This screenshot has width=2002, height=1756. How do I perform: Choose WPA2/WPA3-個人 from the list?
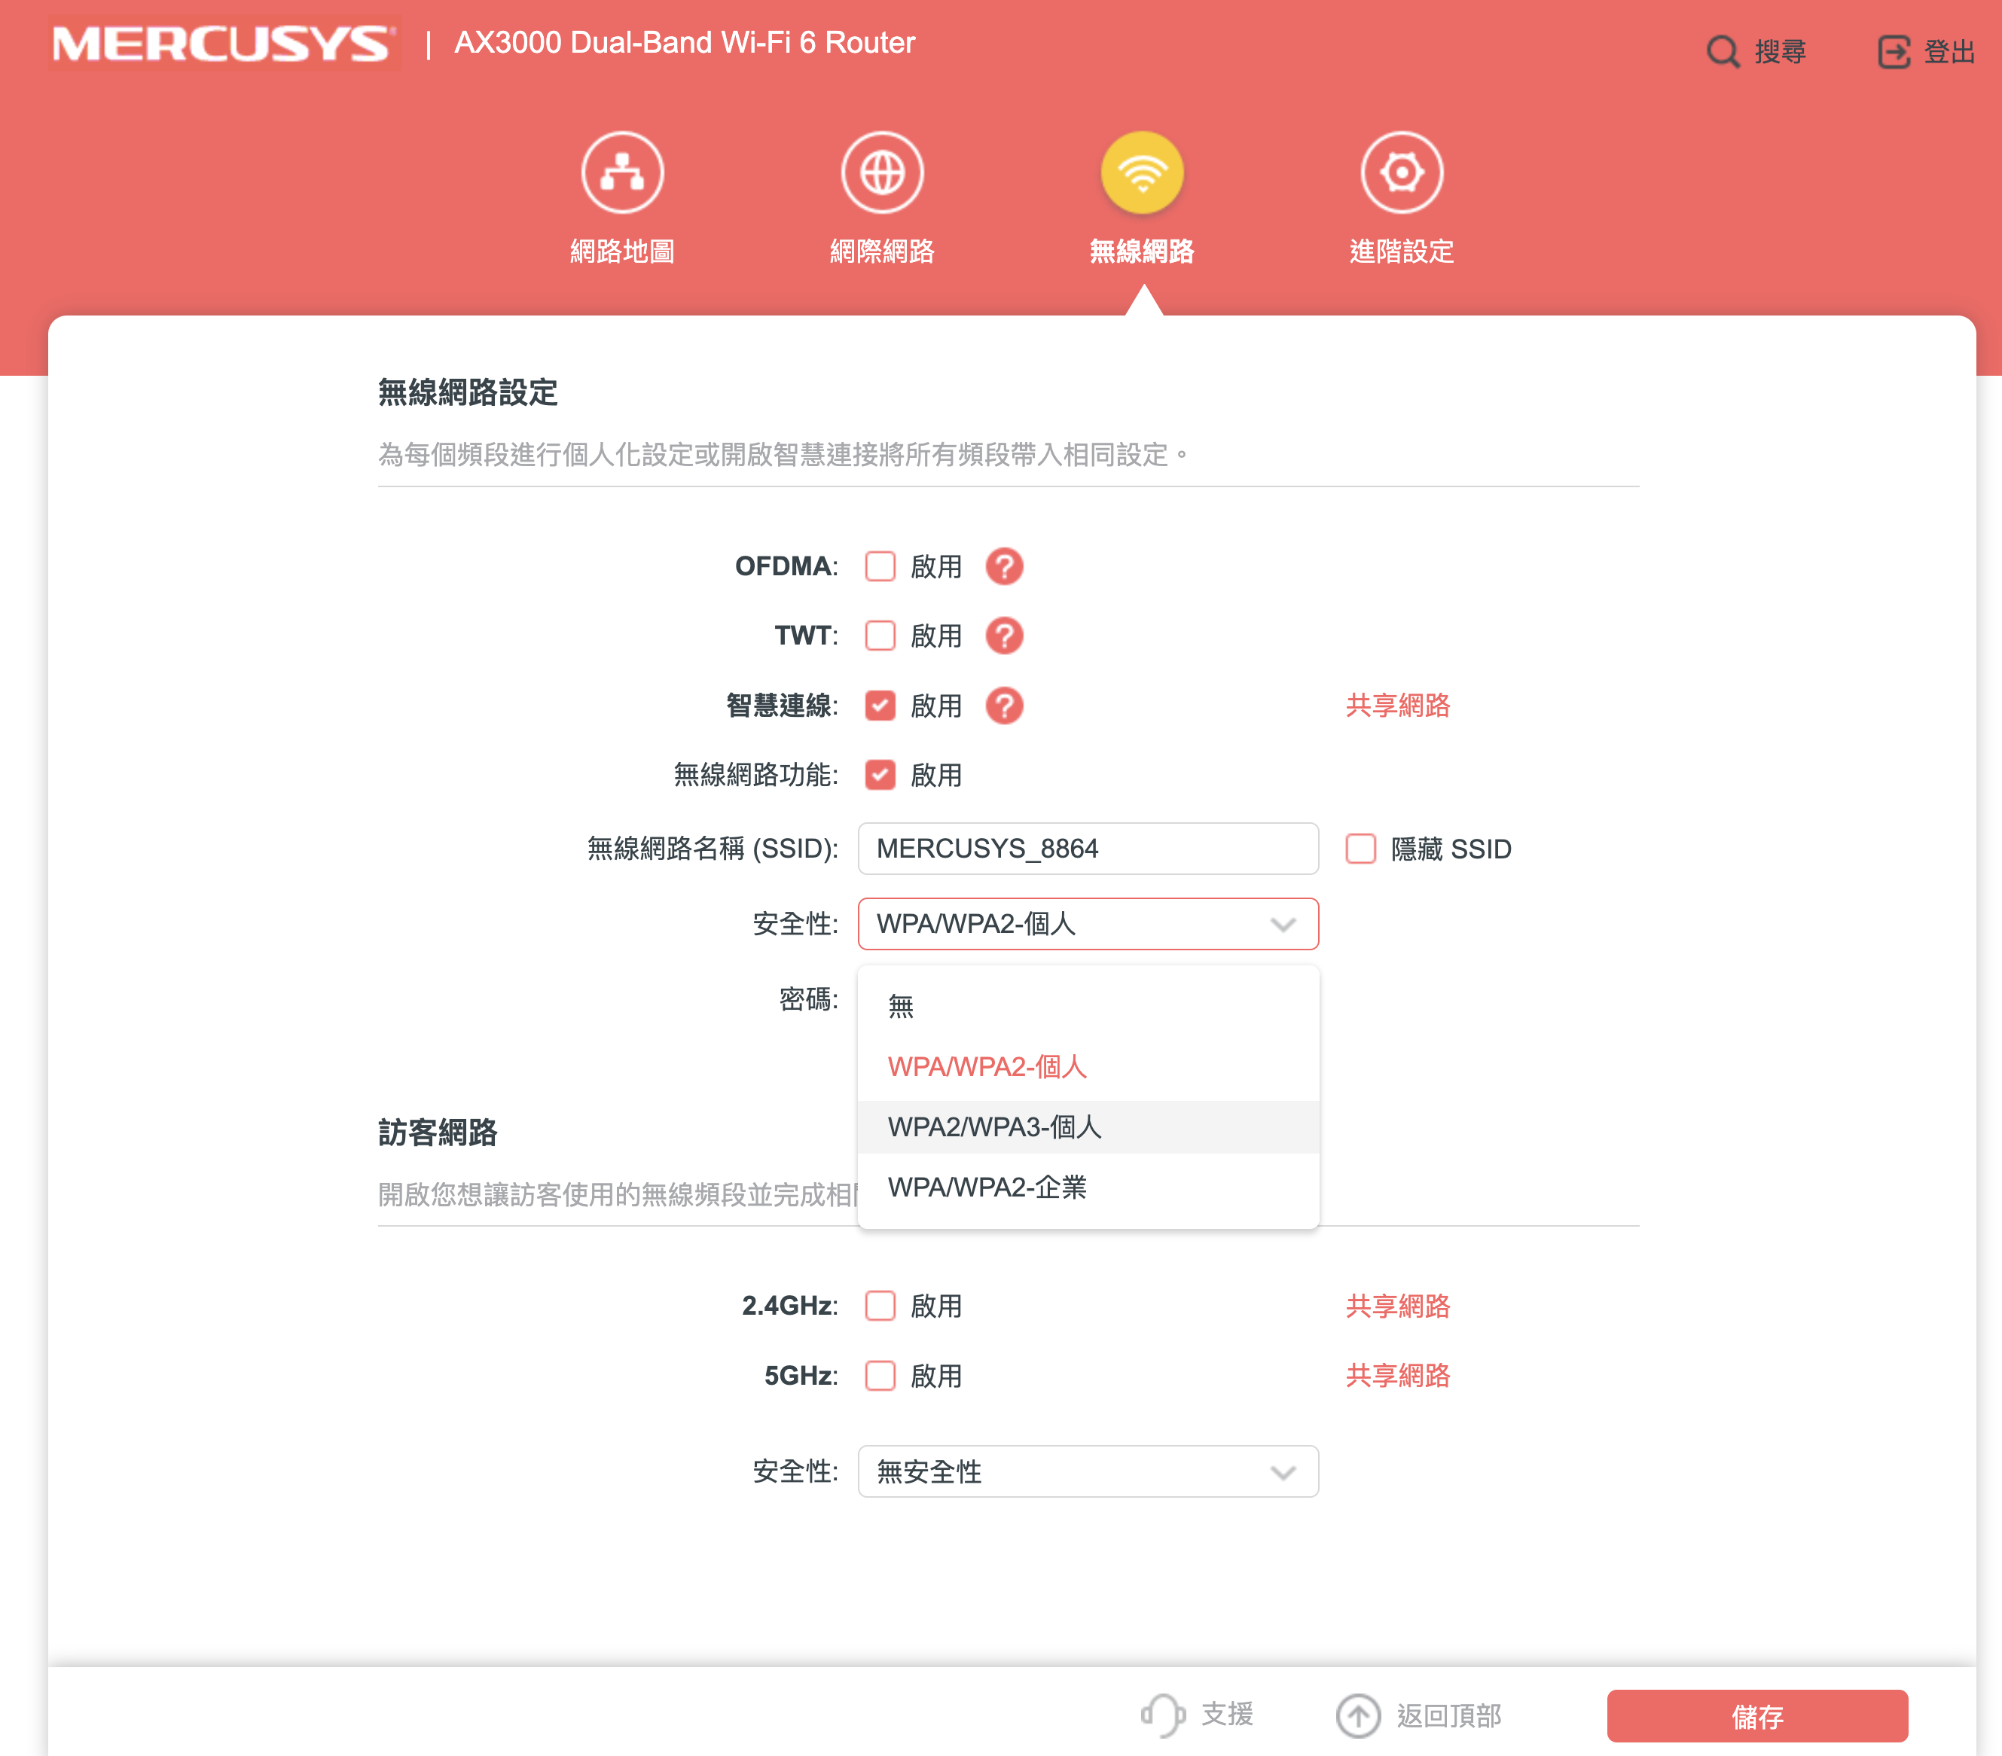click(994, 1127)
